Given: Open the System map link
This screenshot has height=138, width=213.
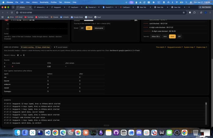Looking at the screenshot, I should coord(189,47).
